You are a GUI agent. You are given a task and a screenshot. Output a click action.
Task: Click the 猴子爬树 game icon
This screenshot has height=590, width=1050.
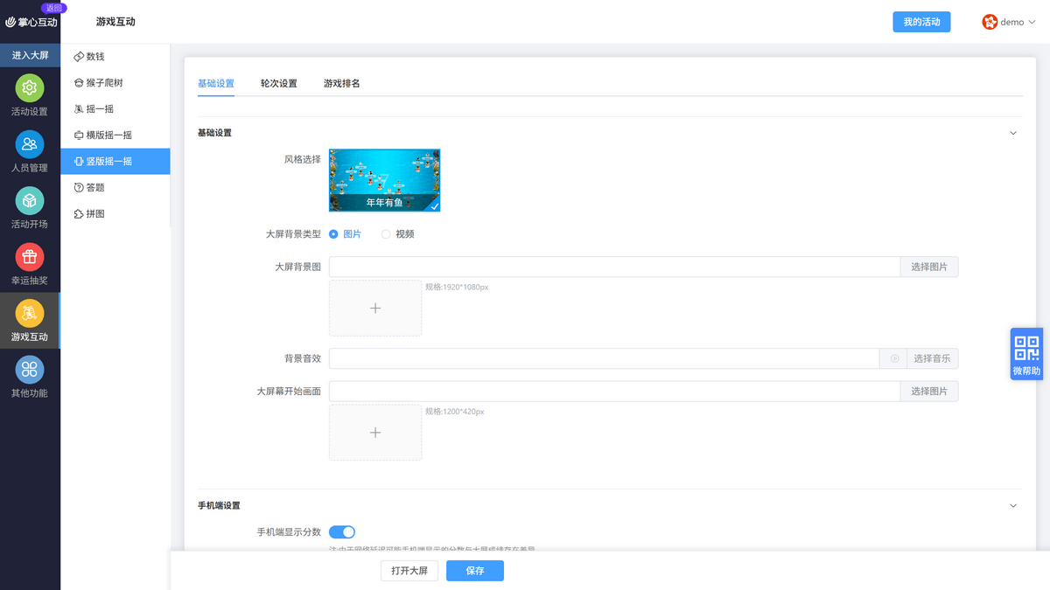click(x=80, y=82)
